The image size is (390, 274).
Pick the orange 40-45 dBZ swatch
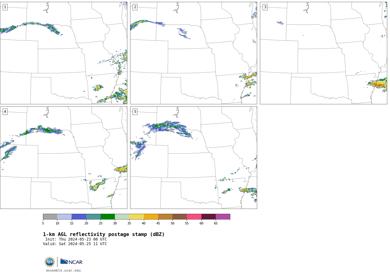tap(151, 217)
